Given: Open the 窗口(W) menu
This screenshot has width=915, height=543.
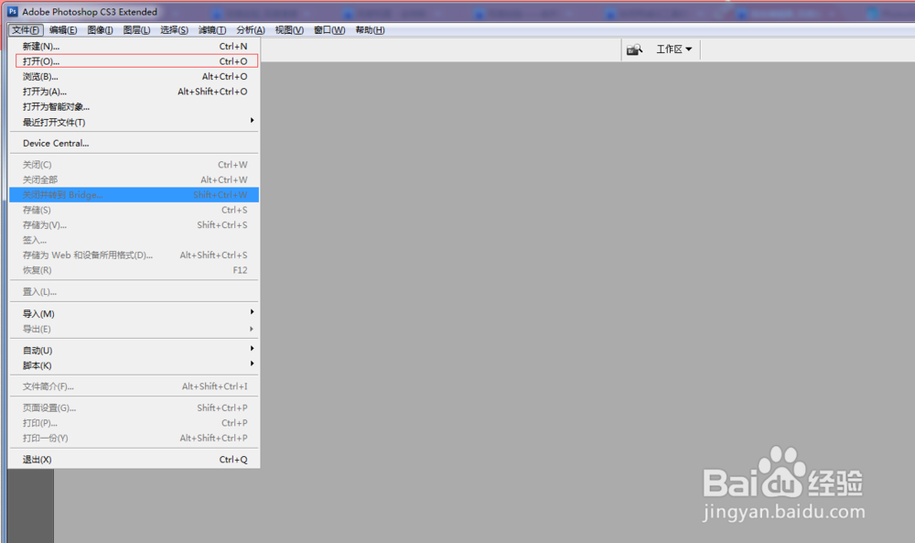Looking at the screenshot, I should (329, 30).
